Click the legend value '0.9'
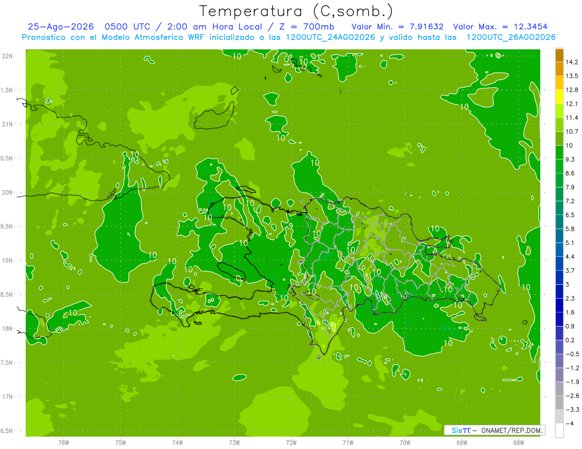This screenshot has width=582, height=449. [x=570, y=326]
